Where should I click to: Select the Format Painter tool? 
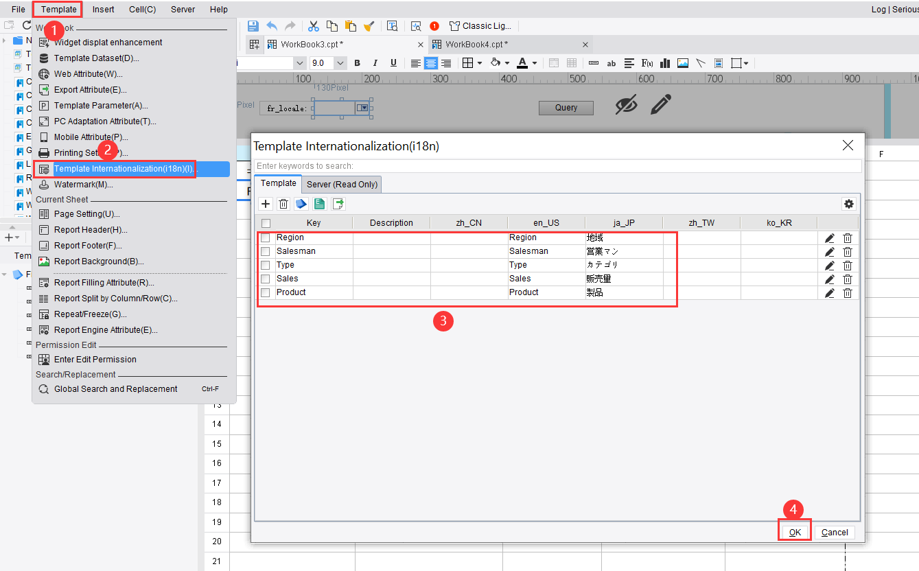pos(369,25)
